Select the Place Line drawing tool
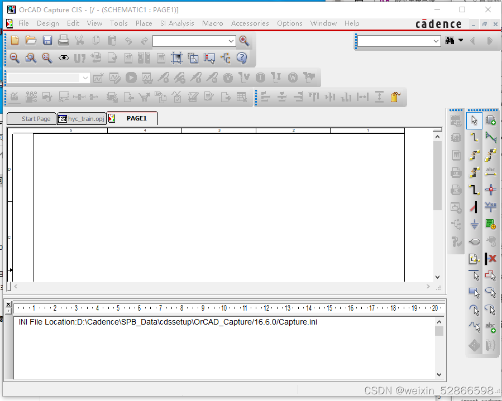Screen dimensions: 502x401 pos(474,276)
